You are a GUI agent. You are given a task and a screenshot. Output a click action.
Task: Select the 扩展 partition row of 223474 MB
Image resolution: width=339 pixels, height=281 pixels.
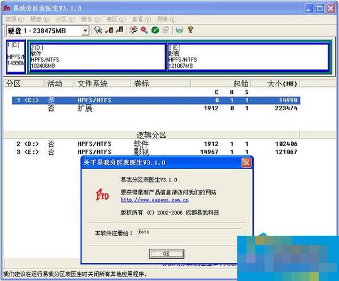pos(156,108)
